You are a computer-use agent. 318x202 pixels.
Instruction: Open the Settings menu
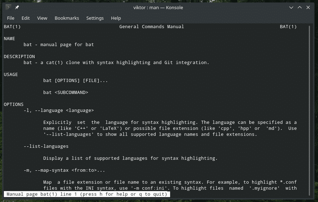click(95, 18)
